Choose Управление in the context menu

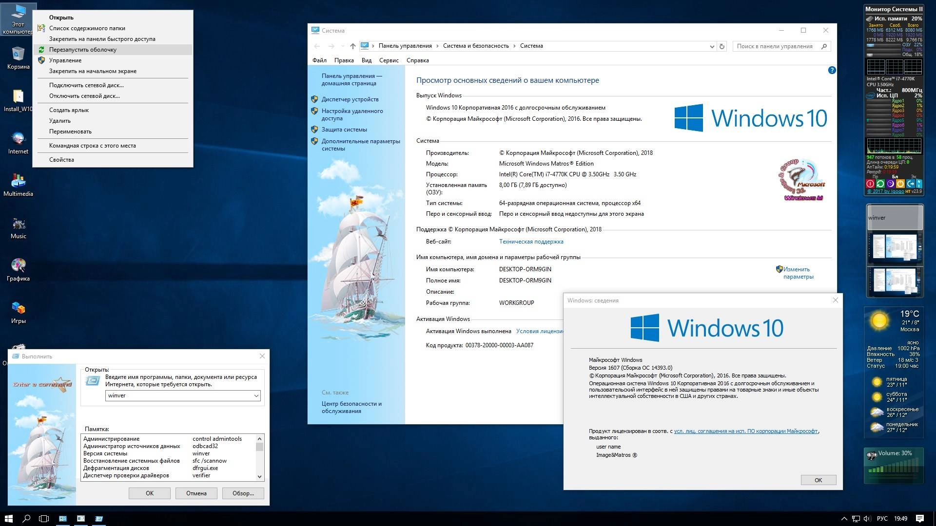(x=113, y=60)
